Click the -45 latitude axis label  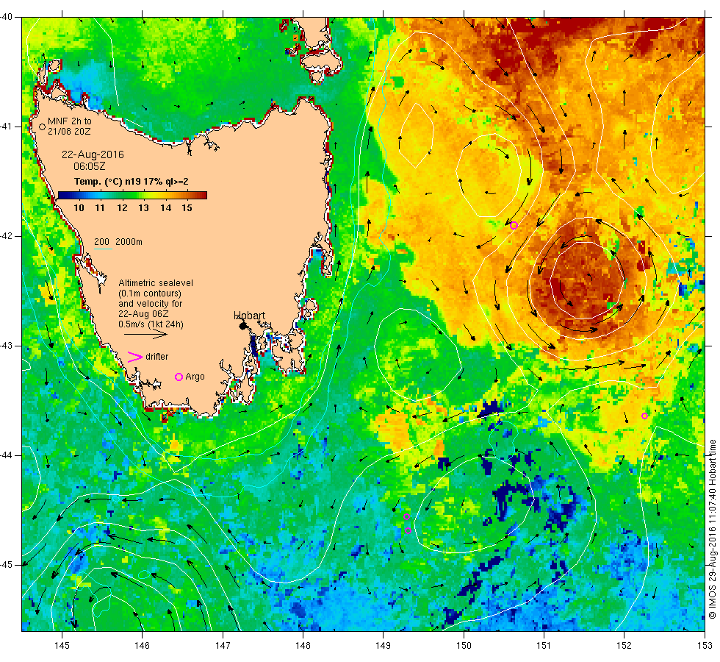(7, 565)
